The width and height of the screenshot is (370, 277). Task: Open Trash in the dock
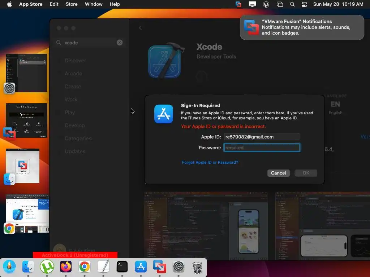(197, 267)
